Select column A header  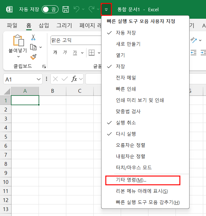(x=25, y=91)
